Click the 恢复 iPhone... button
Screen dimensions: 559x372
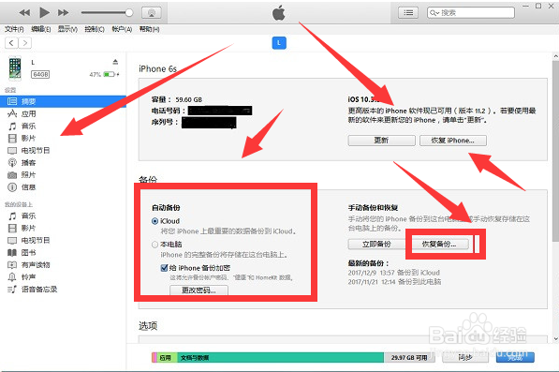453,141
